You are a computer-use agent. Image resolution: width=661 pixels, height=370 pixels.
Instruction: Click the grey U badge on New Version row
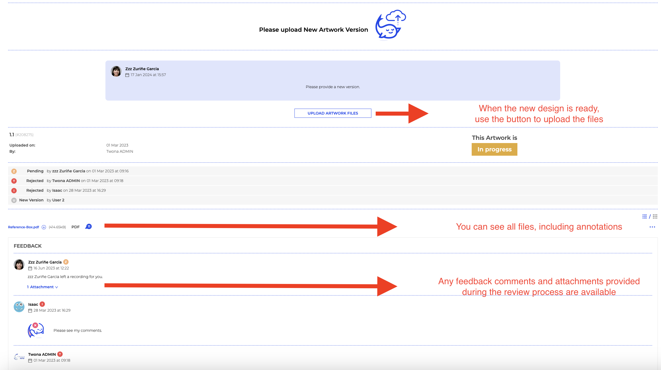point(14,200)
